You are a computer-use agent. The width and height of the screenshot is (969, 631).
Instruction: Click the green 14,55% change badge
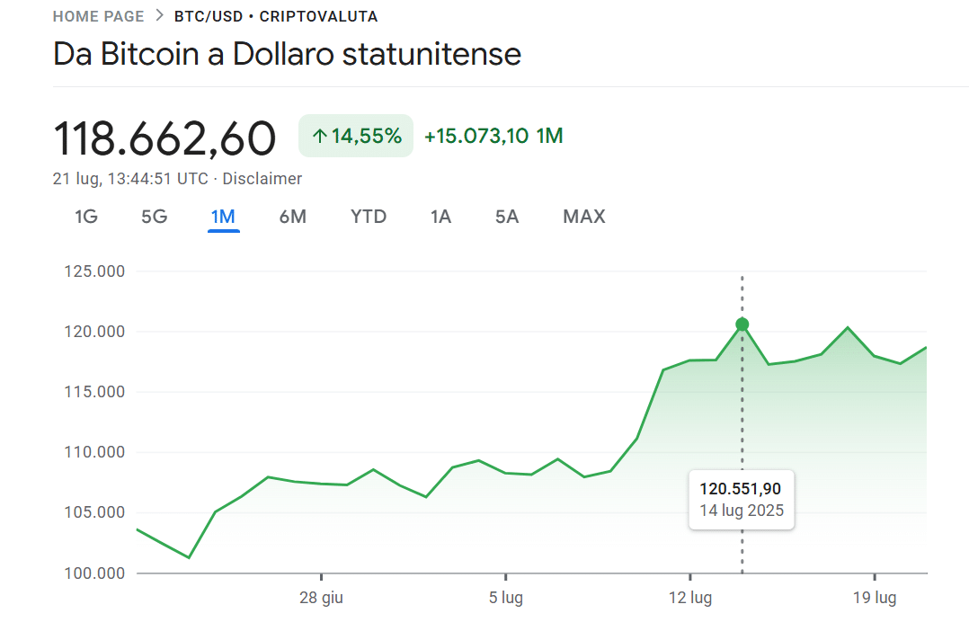pyautogui.click(x=356, y=136)
